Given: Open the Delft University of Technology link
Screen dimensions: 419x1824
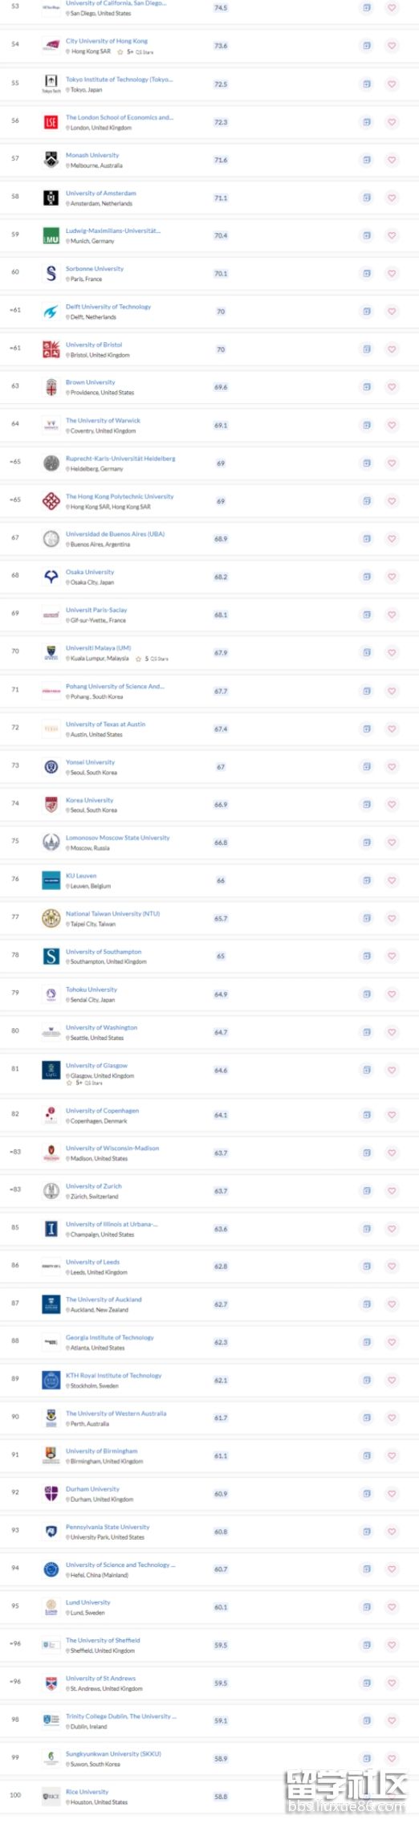Looking at the screenshot, I should pyautogui.click(x=108, y=307).
